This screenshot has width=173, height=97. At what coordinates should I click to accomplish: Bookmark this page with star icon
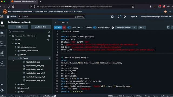pyautogui.click(x=133, y=6)
